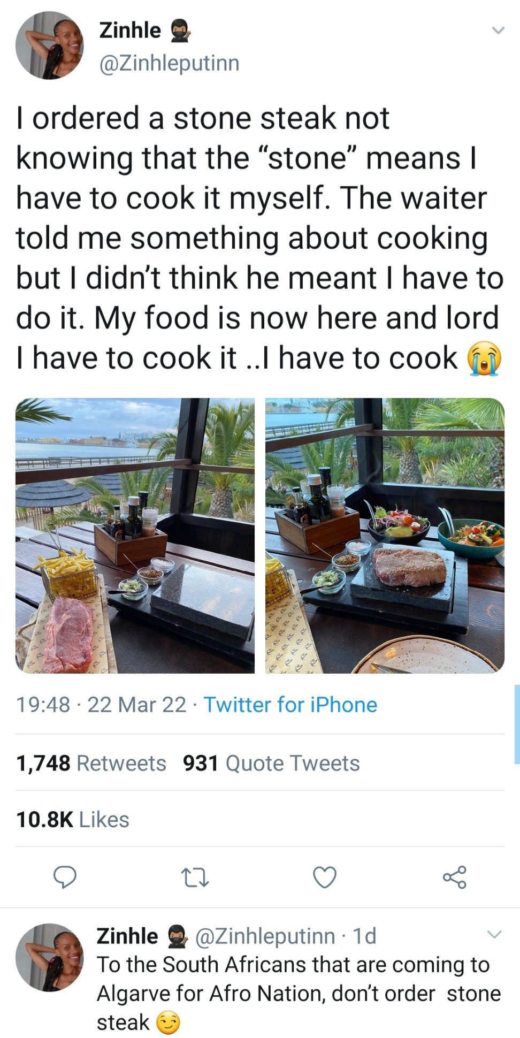Viewport: 520px width, 1038px height.
Task: View the 931 Quote Tweets list
Action: pyautogui.click(x=271, y=763)
